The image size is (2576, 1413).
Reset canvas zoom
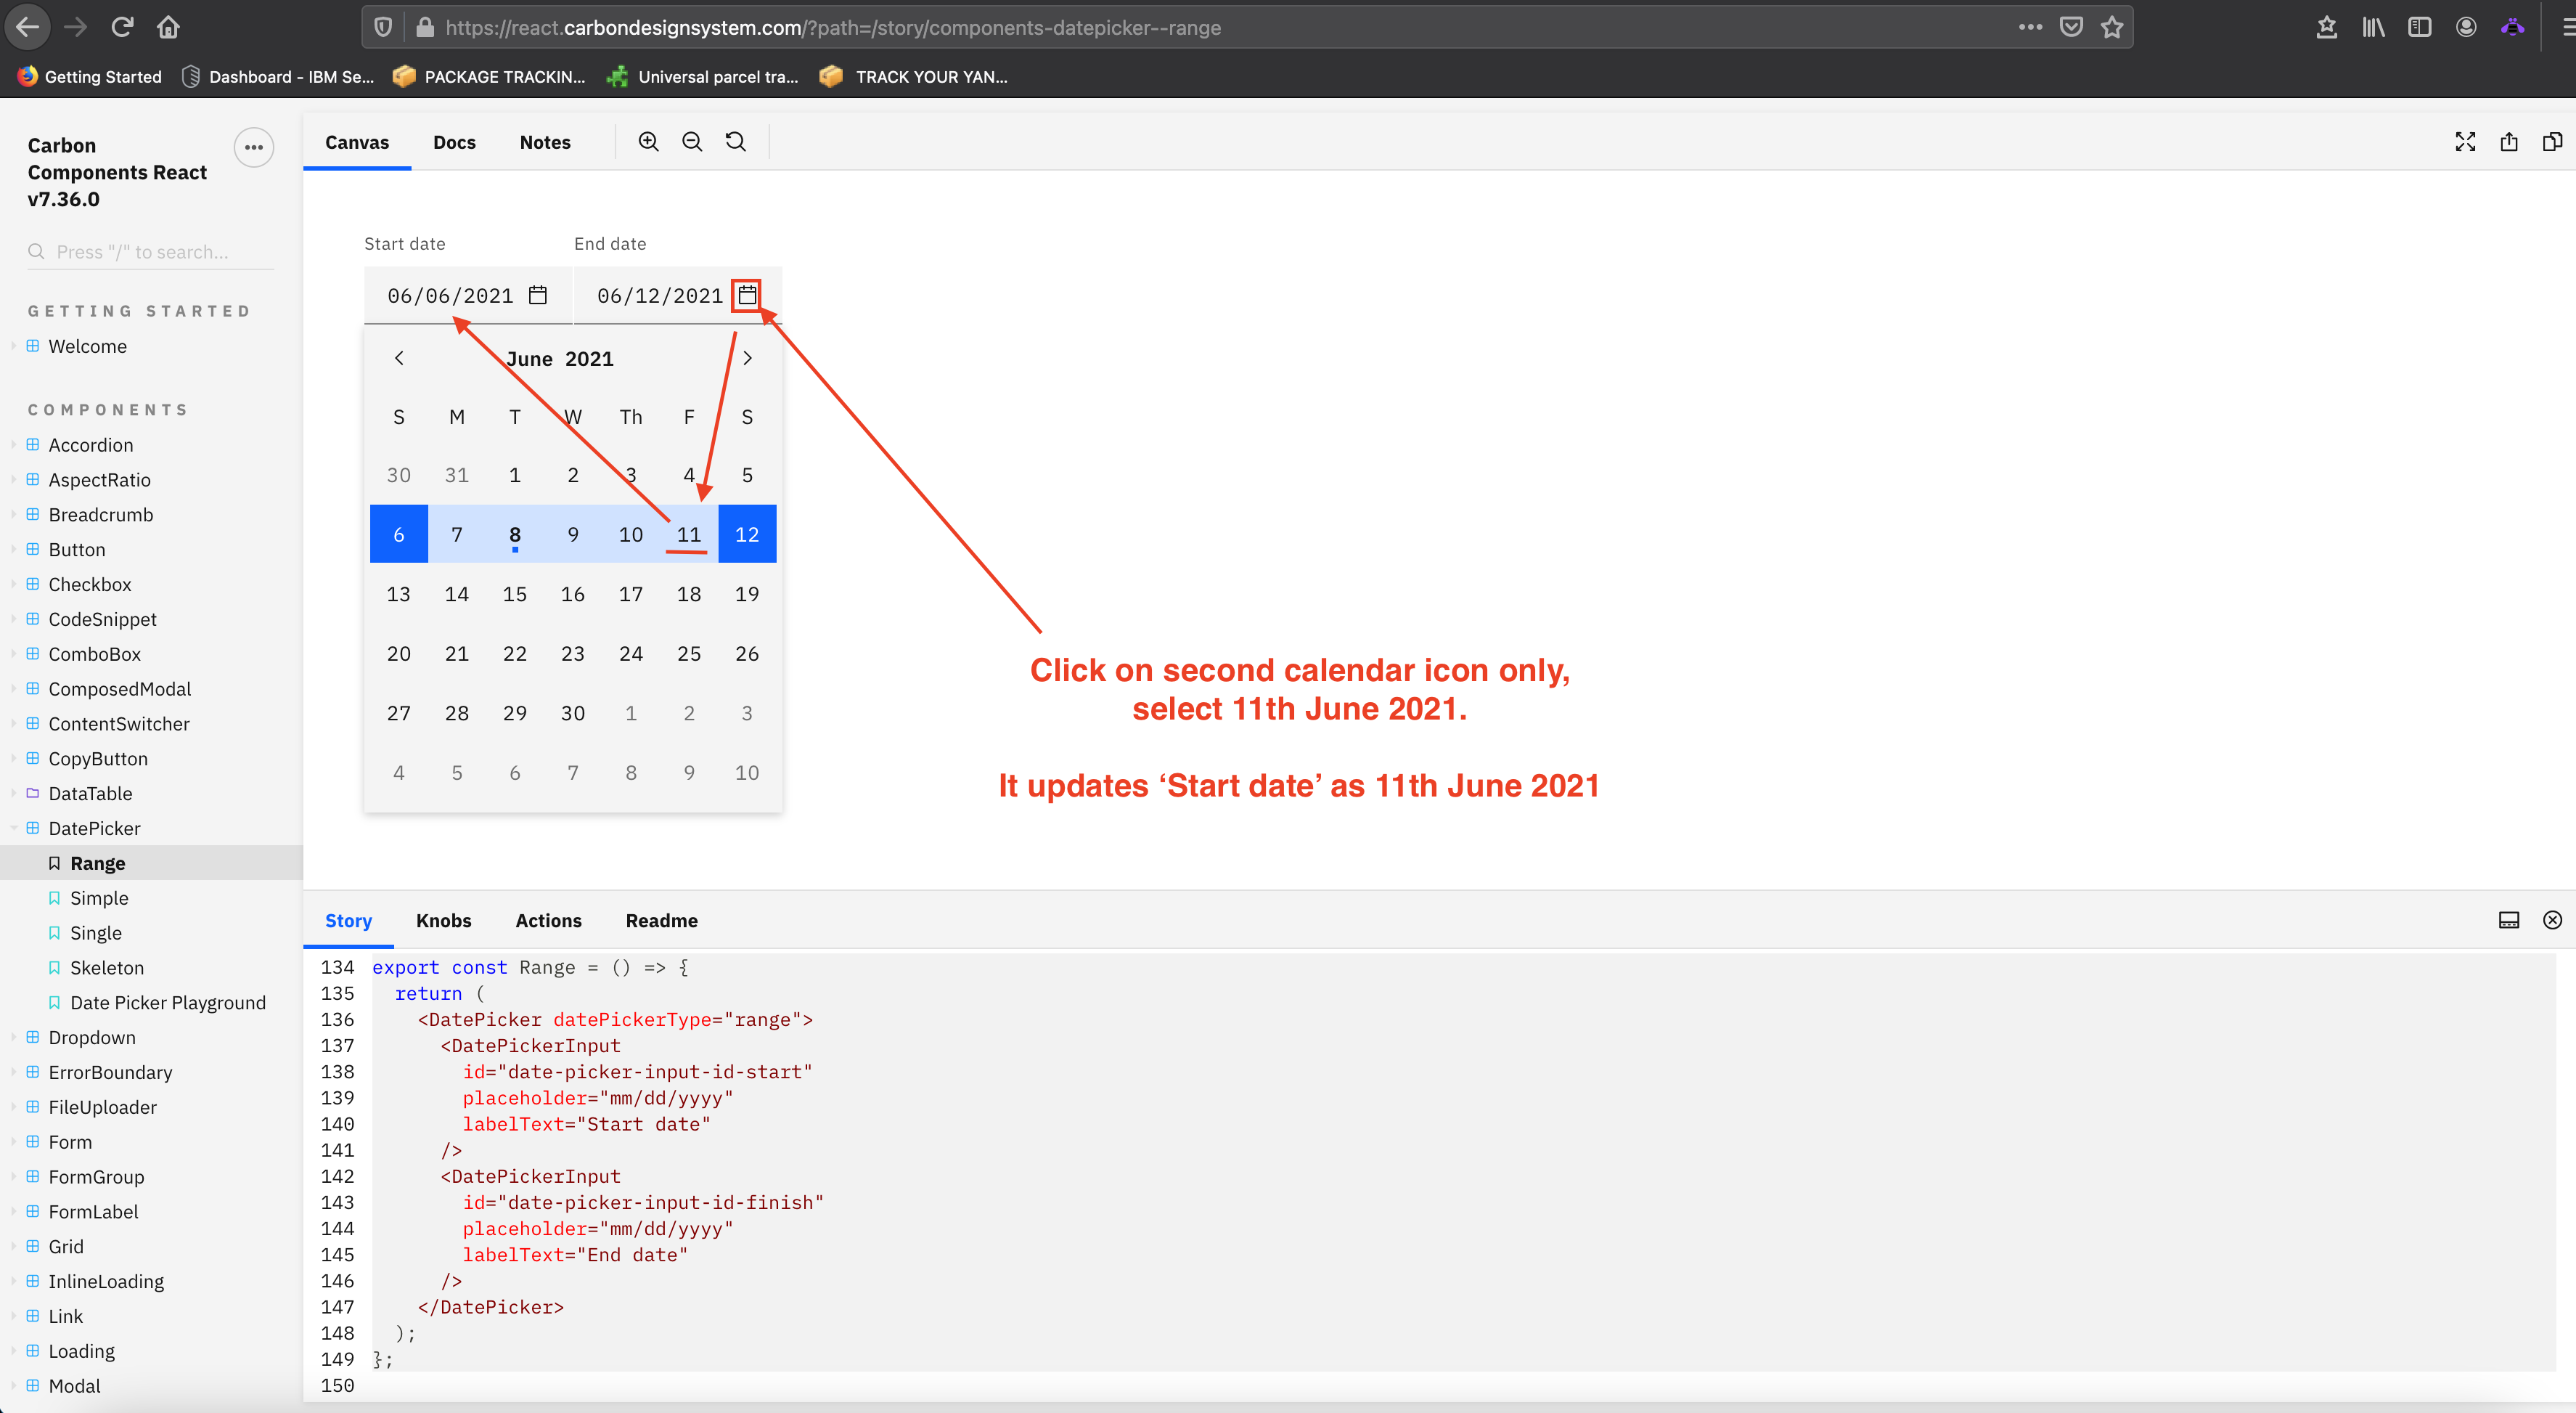pyautogui.click(x=736, y=142)
